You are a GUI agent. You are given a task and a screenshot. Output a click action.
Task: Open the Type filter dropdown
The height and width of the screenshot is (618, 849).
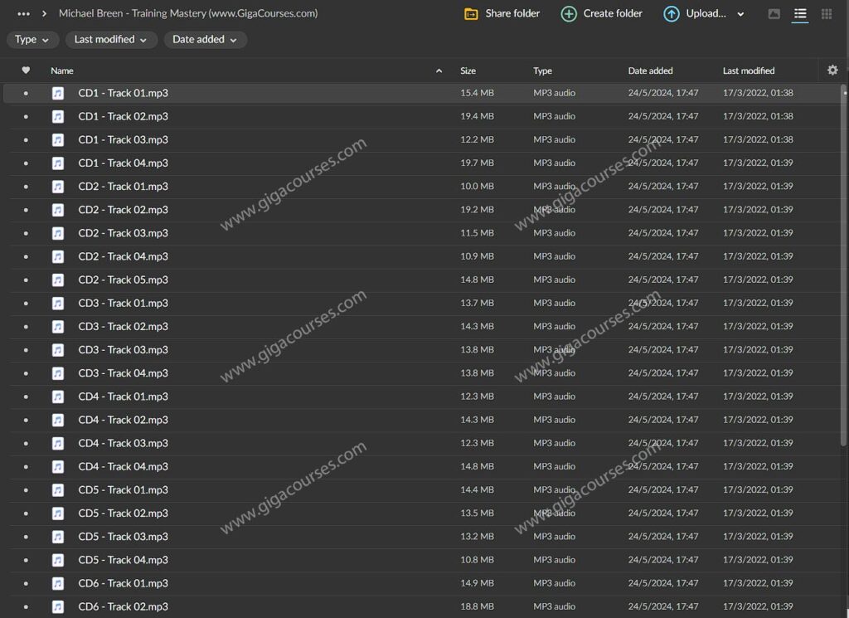pyautogui.click(x=32, y=40)
